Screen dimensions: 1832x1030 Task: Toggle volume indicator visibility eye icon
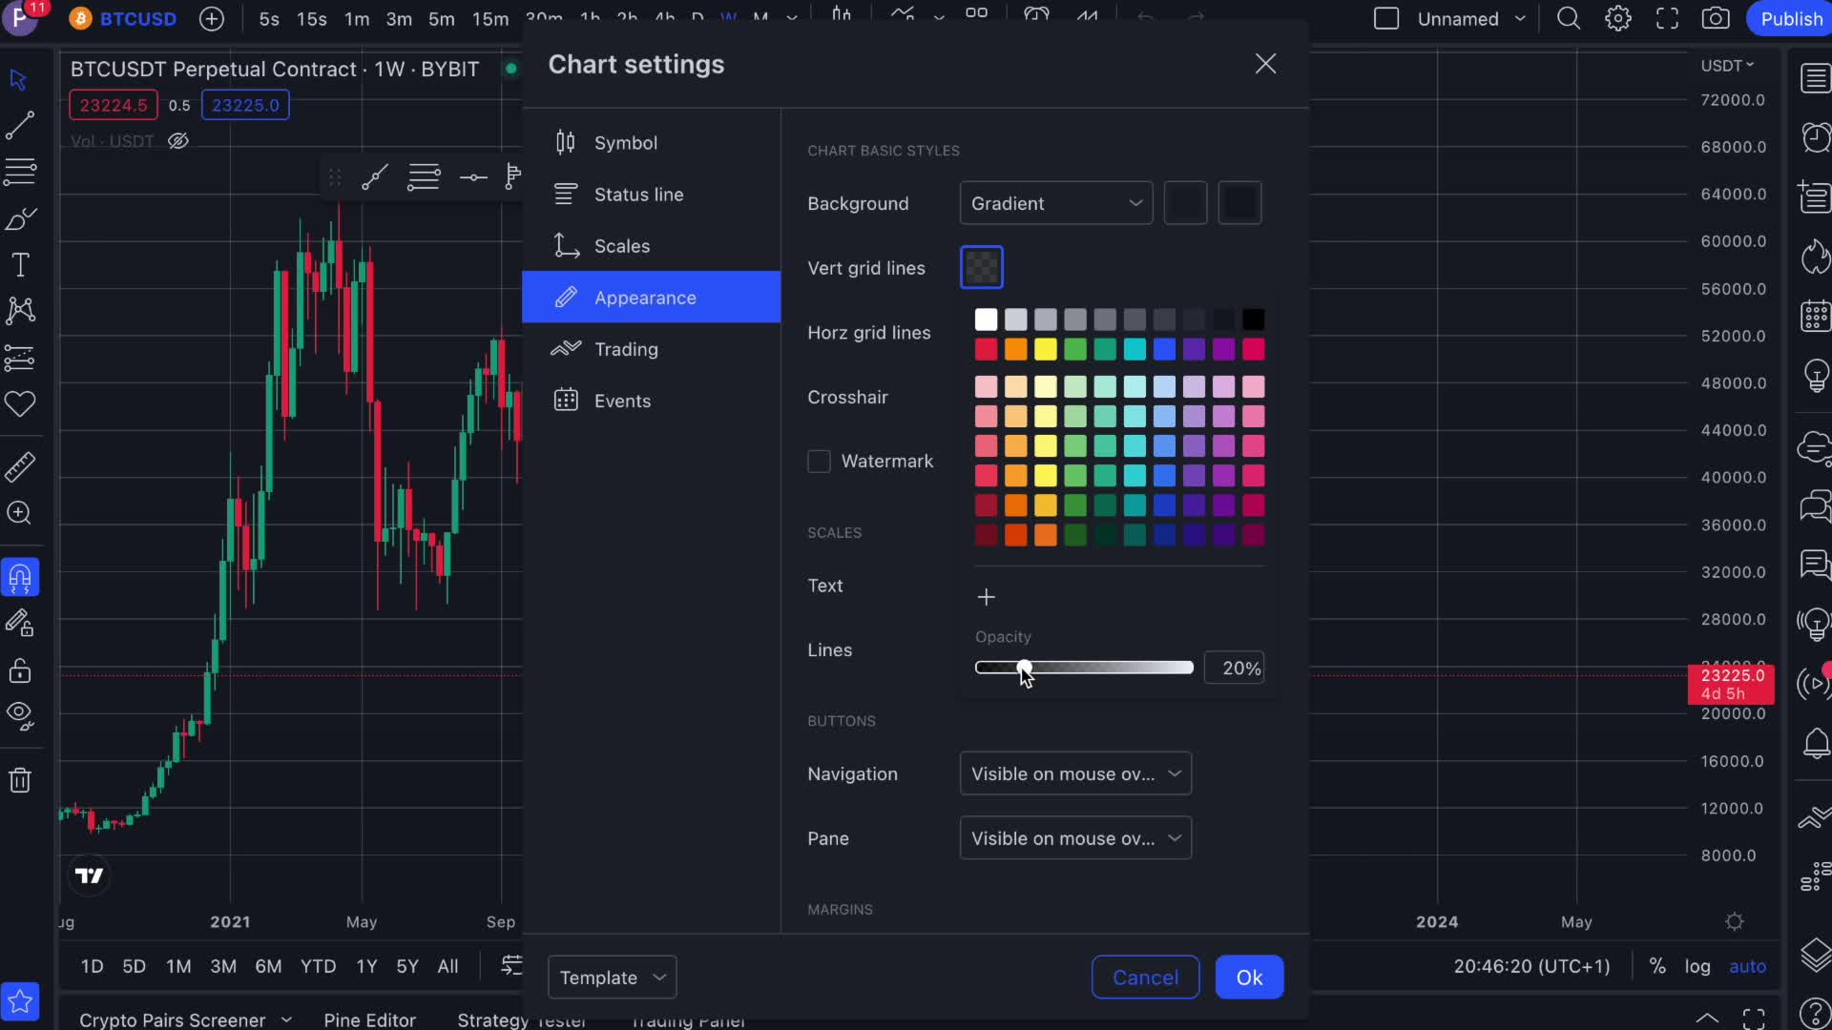coord(178,141)
